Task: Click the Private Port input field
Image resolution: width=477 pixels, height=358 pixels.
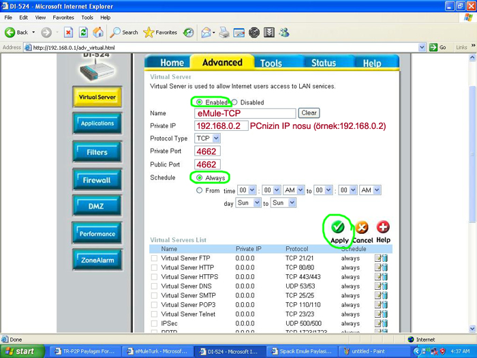Action: [207, 151]
